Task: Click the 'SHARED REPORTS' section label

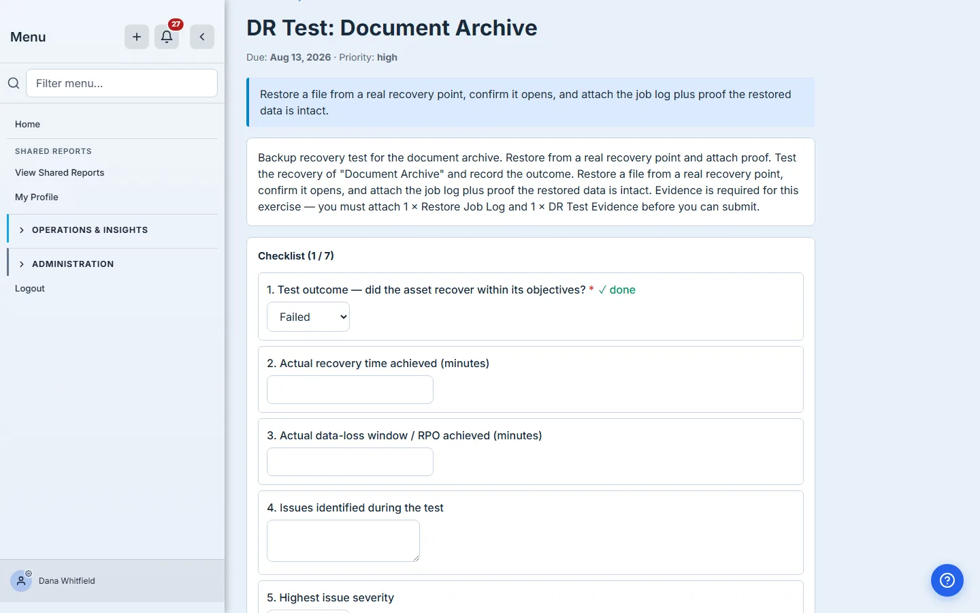Action: 53,151
